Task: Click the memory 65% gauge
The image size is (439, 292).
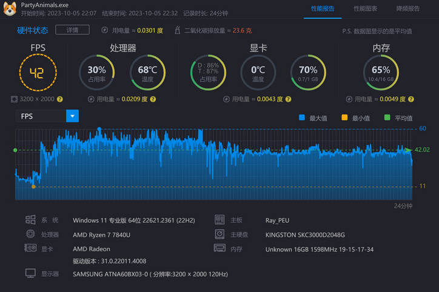Action: 381,73
